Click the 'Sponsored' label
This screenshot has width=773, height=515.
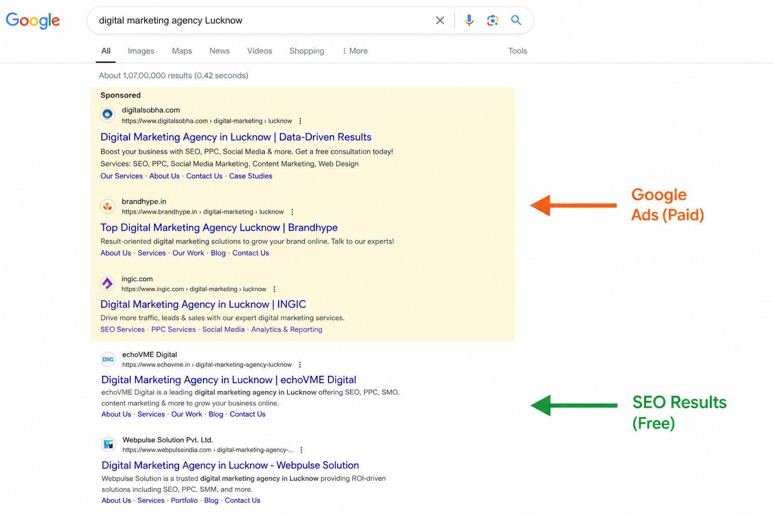pyautogui.click(x=121, y=95)
